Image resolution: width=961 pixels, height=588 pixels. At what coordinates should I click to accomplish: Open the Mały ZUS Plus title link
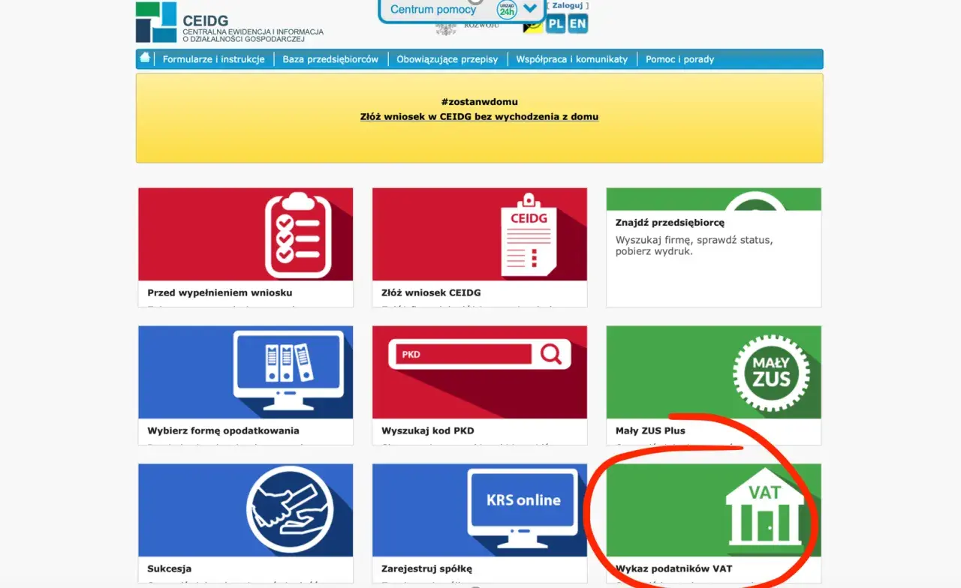(x=650, y=430)
